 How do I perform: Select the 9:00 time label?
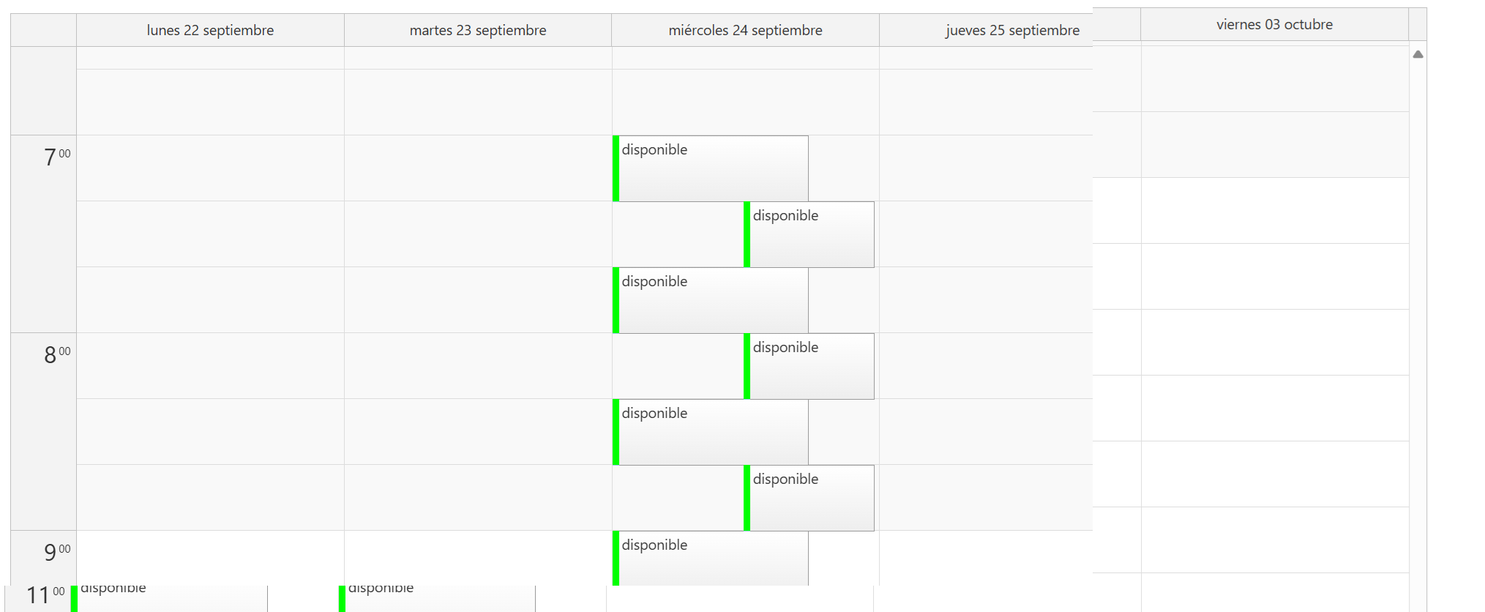56,552
